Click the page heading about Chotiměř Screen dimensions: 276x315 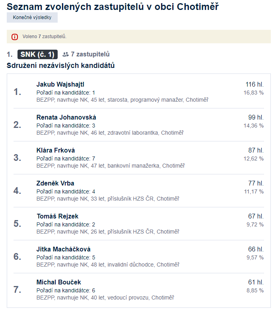(x=113, y=6)
